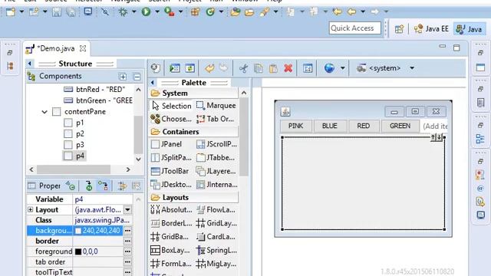
Task: Click background color swatch 240,240,240
Action: point(78,231)
